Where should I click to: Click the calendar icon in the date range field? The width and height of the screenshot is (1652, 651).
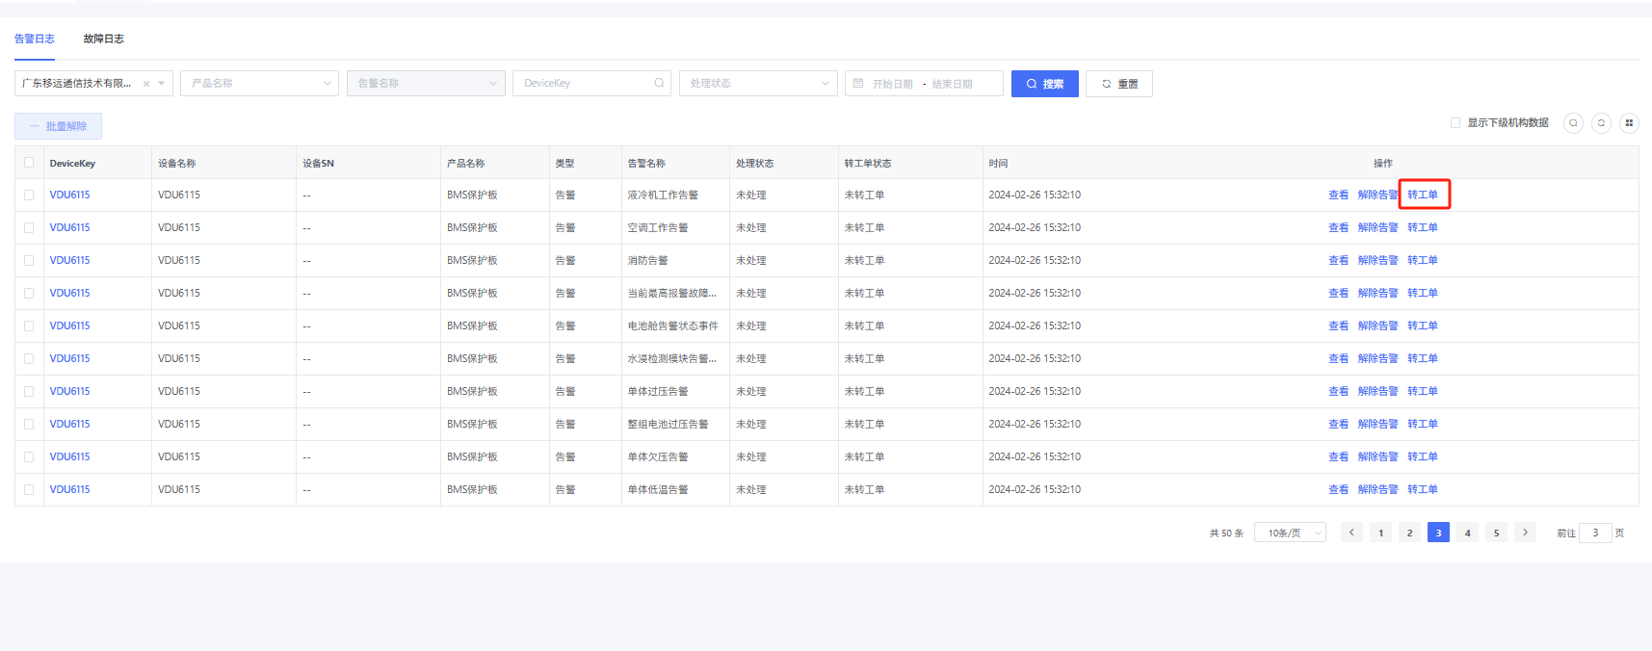click(x=858, y=84)
